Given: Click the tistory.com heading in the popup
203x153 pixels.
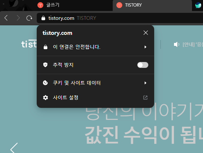Looking at the screenshot, I should coord(57,33).
